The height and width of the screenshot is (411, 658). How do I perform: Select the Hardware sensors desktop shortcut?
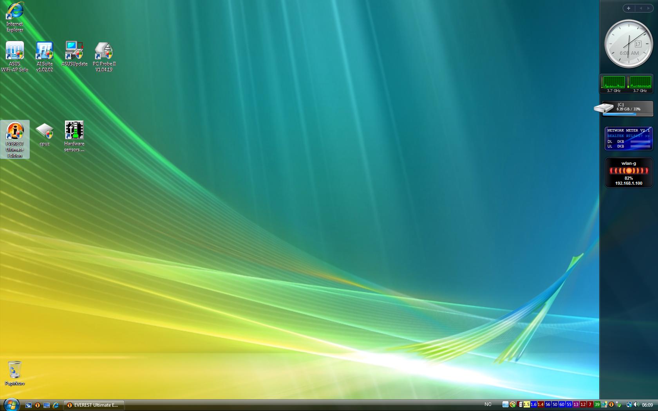tap(74, 137)
